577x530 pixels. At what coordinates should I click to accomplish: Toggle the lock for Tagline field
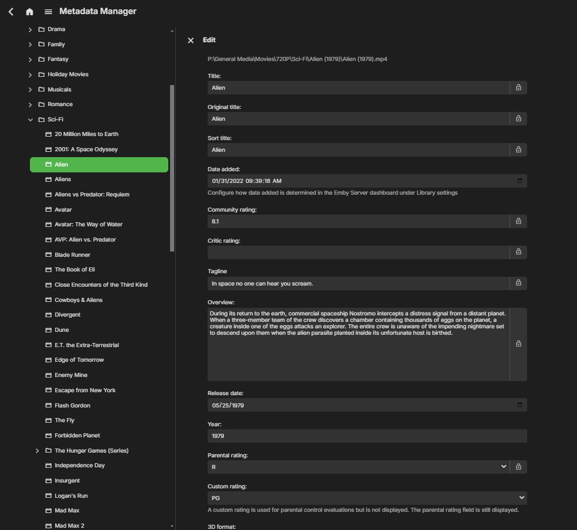[x=518, y=283]
